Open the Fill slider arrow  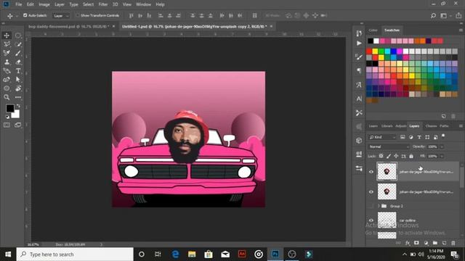[442, 156]
